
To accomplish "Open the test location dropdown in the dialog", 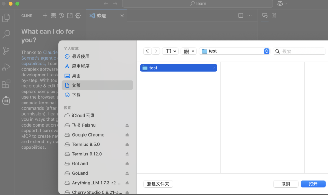I will click(x=266, y=51).
